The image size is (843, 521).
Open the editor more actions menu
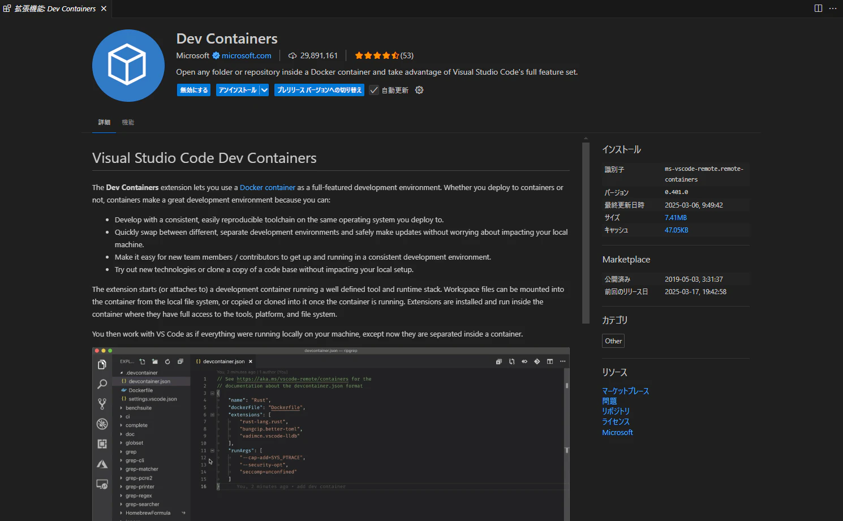tap(833, 8)
